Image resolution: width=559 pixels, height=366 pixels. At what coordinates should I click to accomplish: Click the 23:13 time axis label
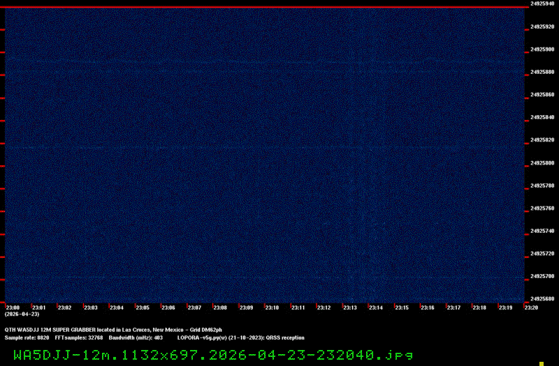[x=350, y=307]
